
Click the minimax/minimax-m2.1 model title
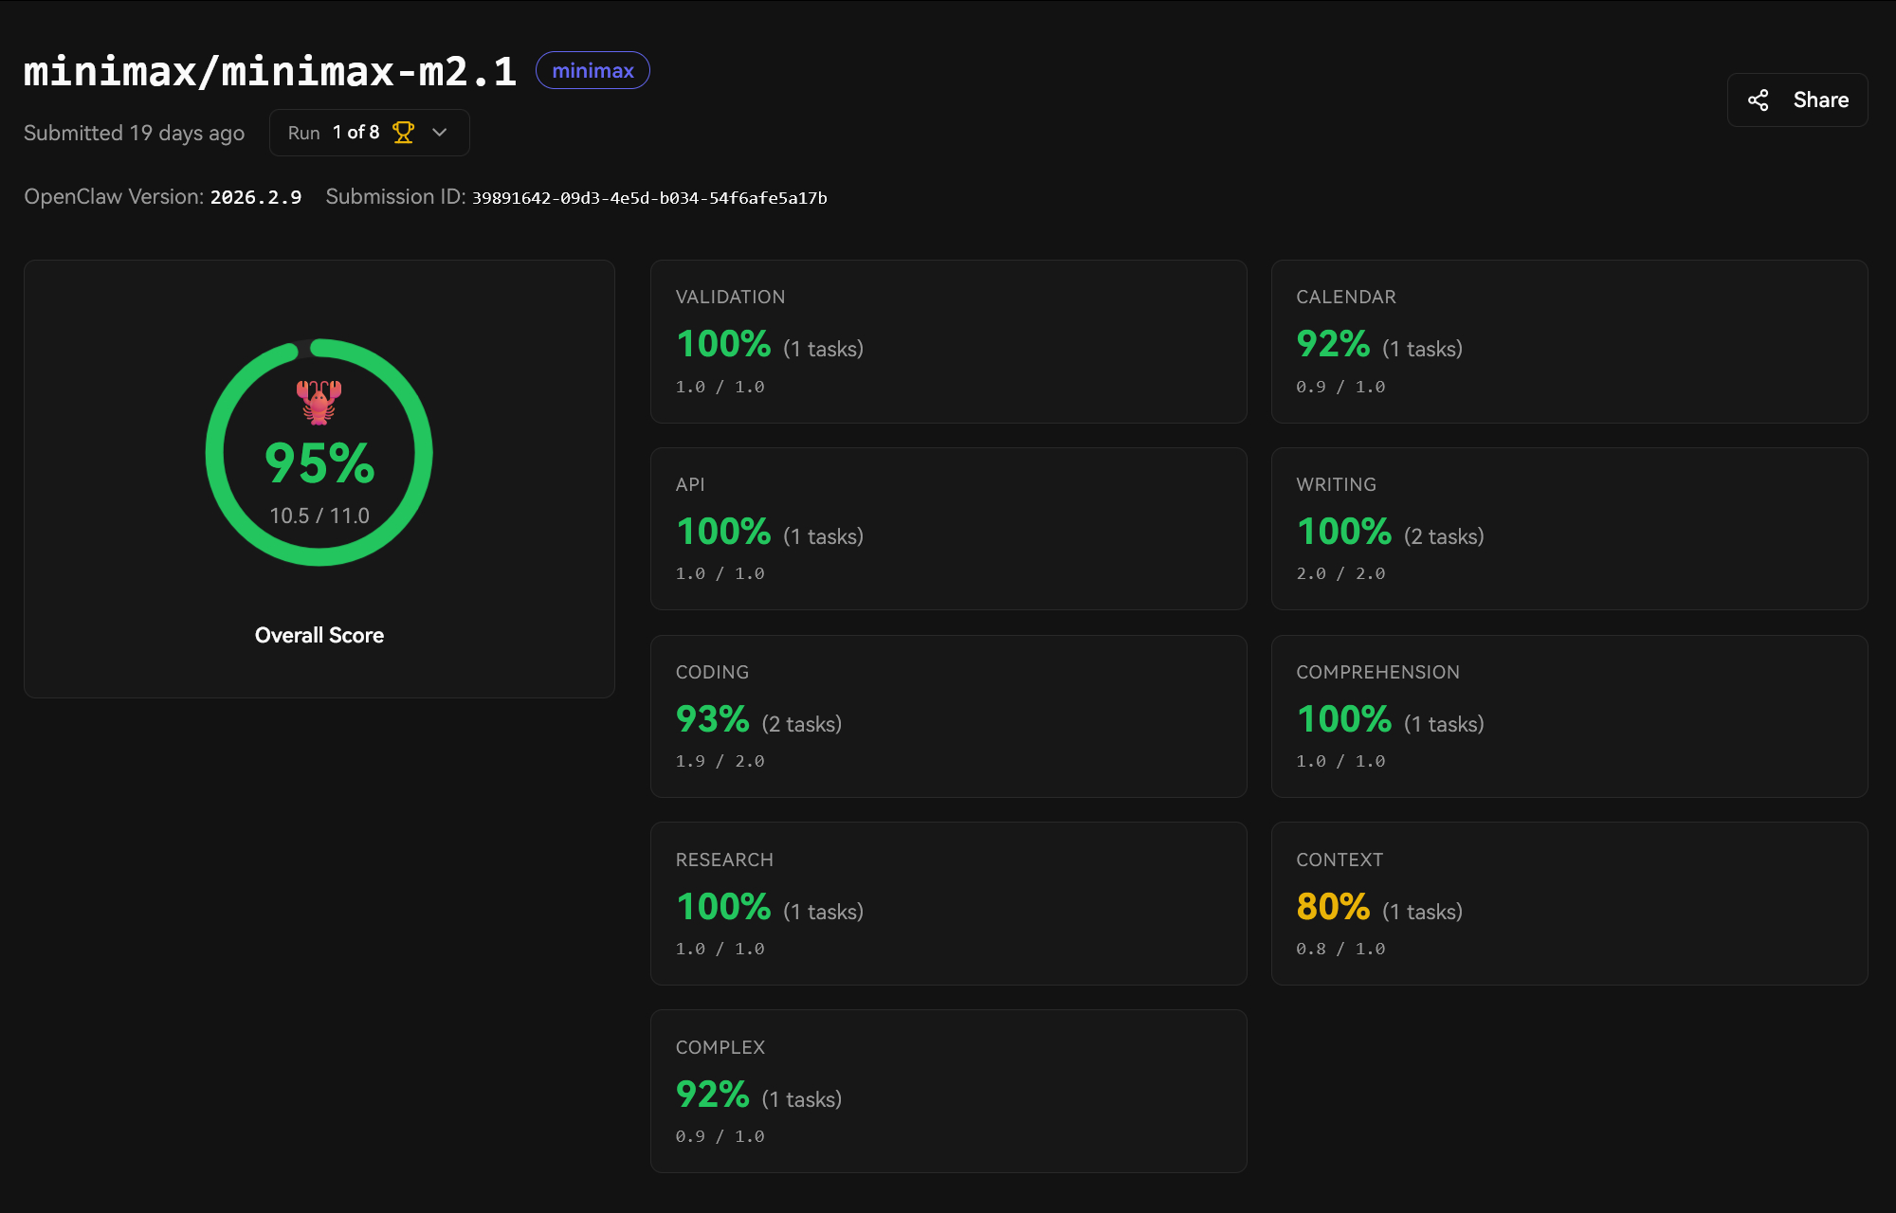[270, 72]
